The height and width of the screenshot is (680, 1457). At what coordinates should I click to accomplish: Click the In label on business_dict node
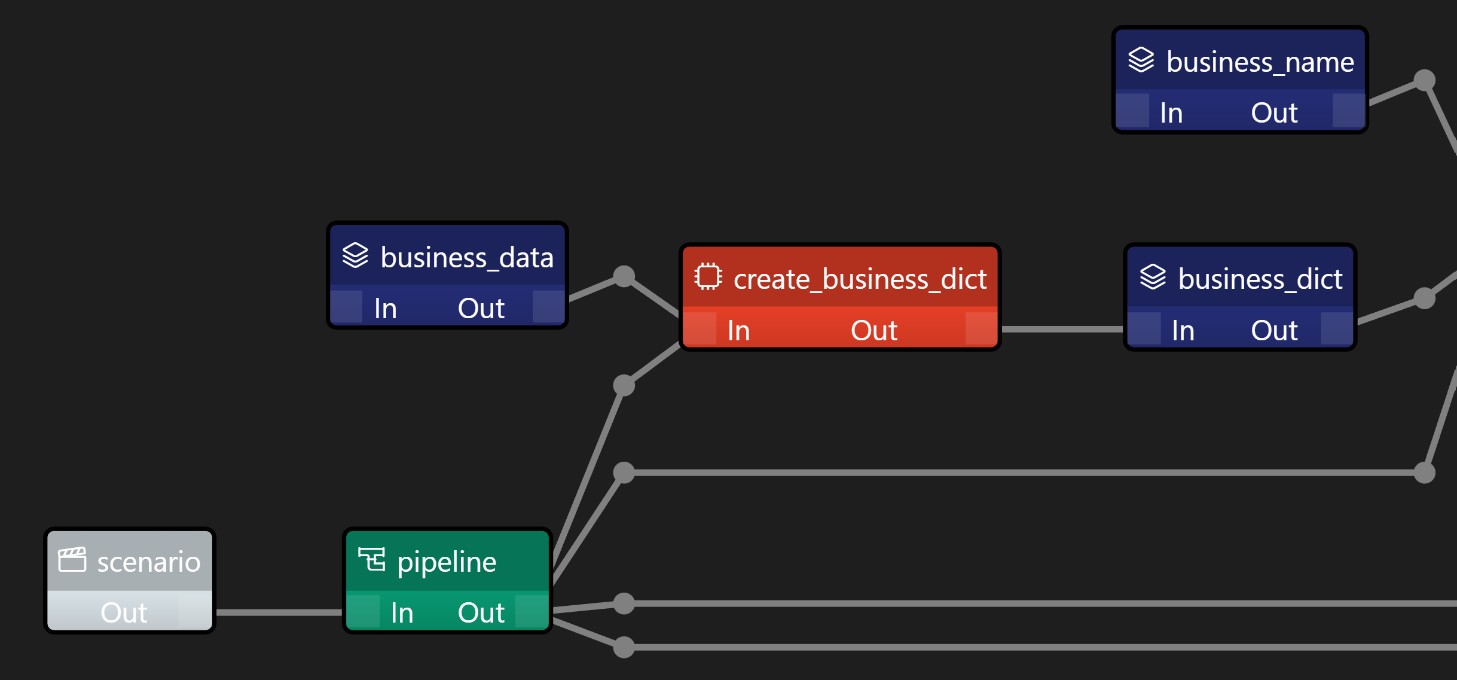pyautogui.click(x=1183, y=330)
